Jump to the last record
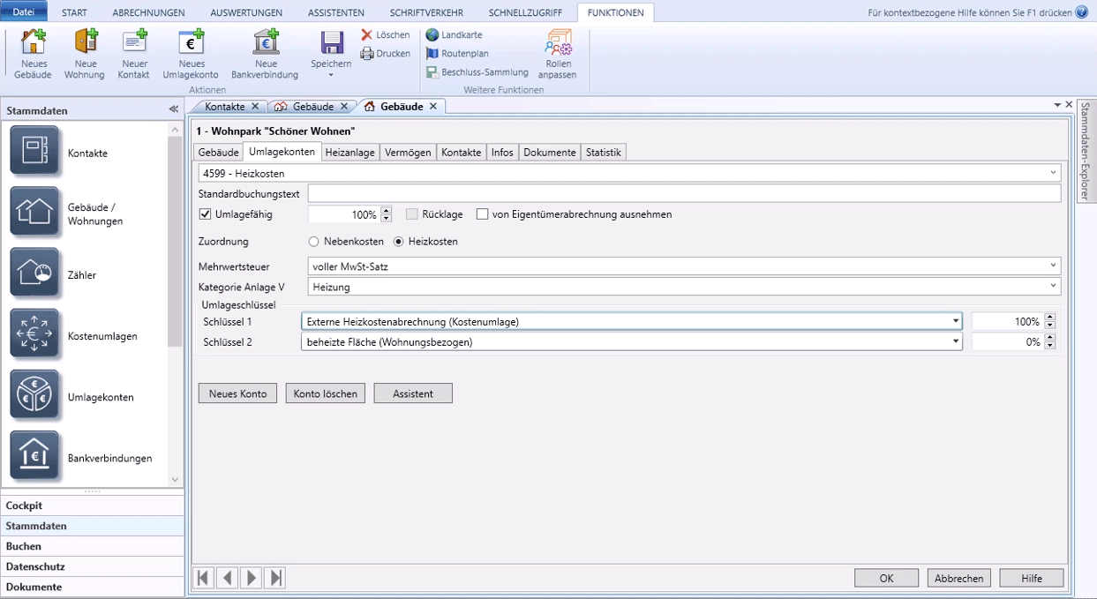The height and width of the screenshot is (599, 1097). 275,578
